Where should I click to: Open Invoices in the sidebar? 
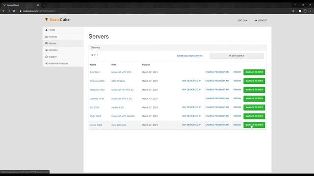click(x=63, y=37)
